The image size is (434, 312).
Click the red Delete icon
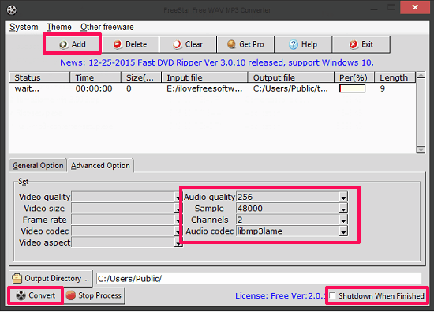click(118, 44)
